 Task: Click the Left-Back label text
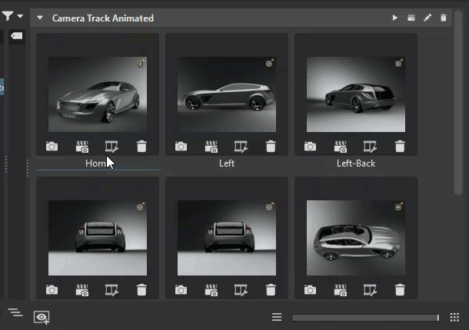tap(356, 163)
